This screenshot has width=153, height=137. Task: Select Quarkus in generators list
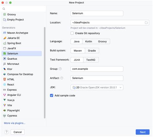(x=22, y=59)
